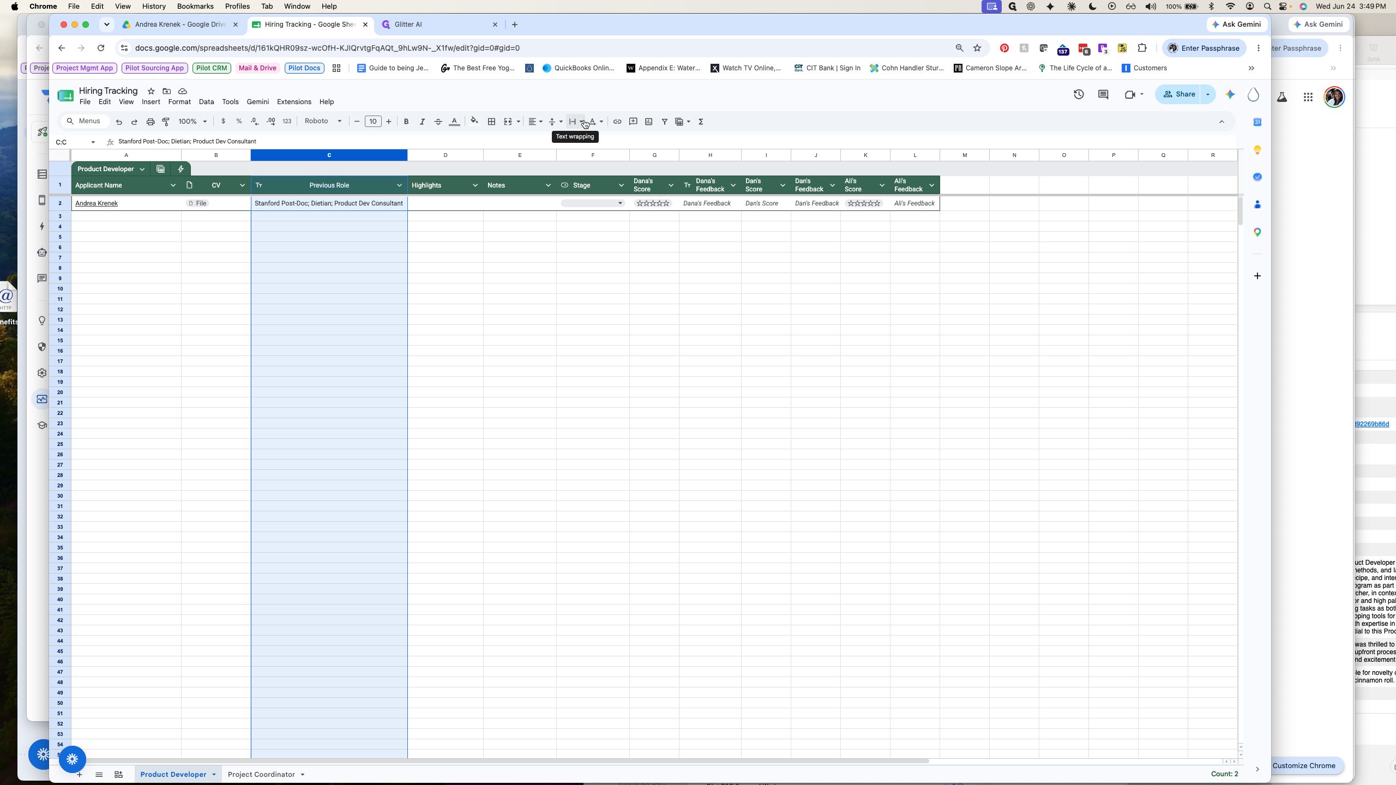The height and width of the screenshot is (785, 1396).
Task: Open the Data menu
Action: click(206, 102)
